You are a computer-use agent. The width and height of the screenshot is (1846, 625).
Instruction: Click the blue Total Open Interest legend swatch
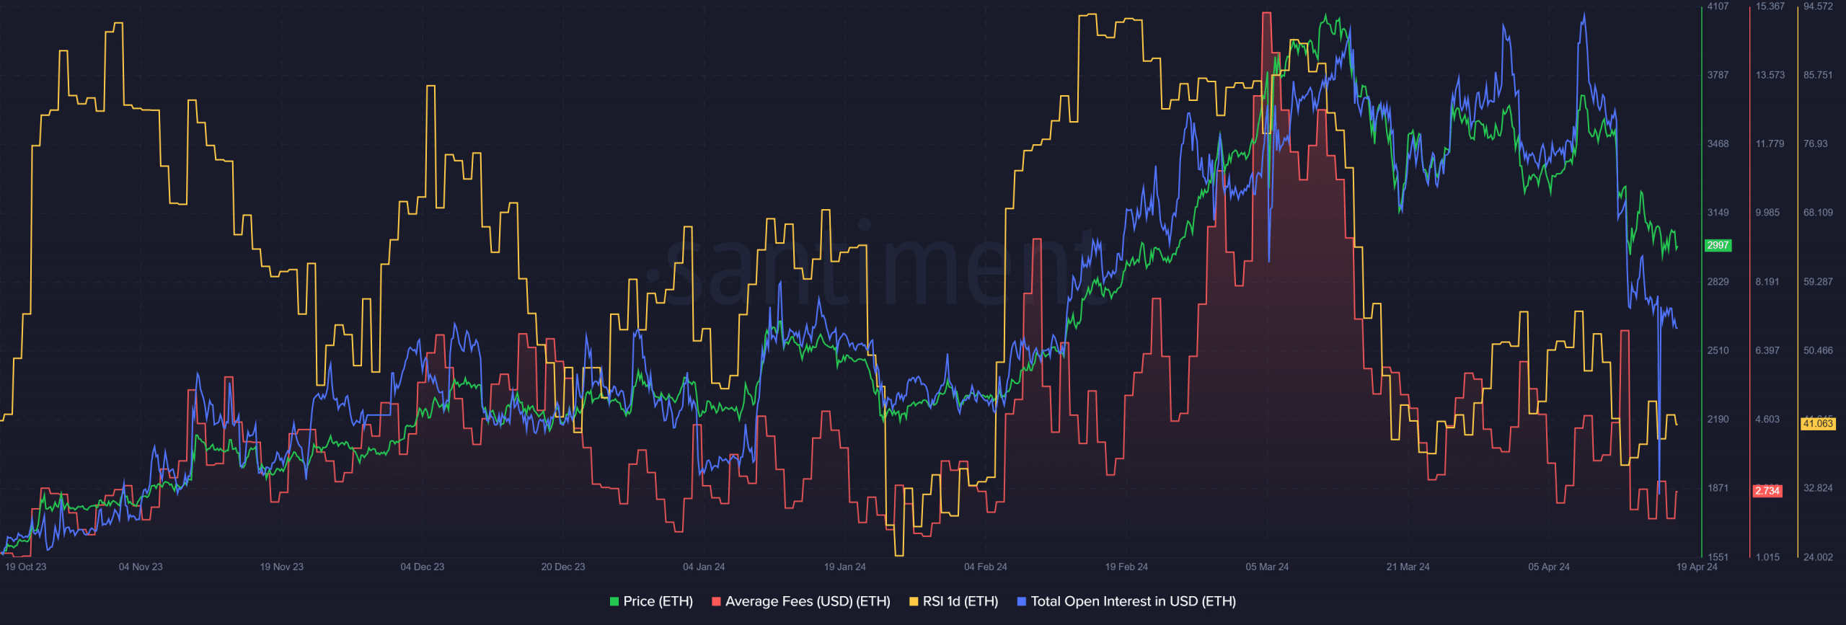pos(1021,601)
